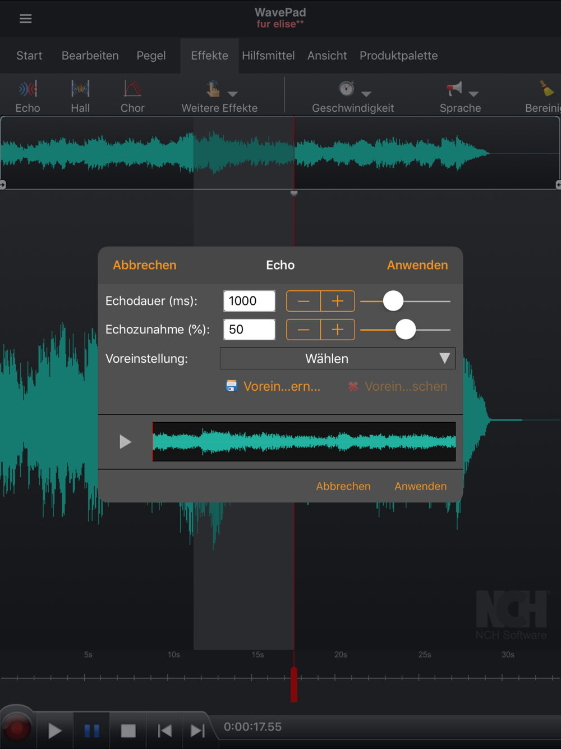Switch to the Start tab
The image size is (561, 749).
point(29,56)
